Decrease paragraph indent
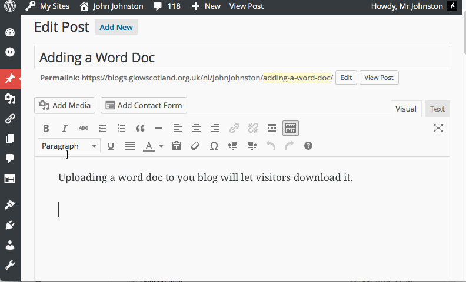Viewport: 466px width, 282px height. [232, 146]
